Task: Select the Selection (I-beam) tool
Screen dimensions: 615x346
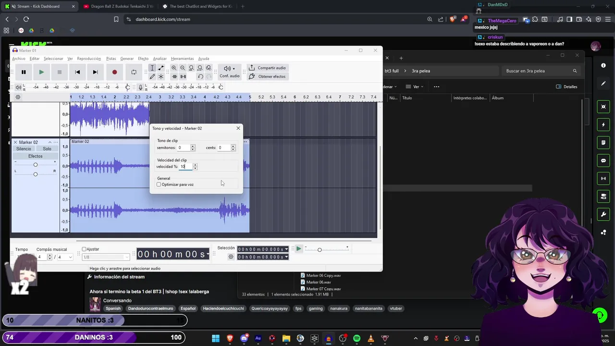Action: (x=152, y=68)
